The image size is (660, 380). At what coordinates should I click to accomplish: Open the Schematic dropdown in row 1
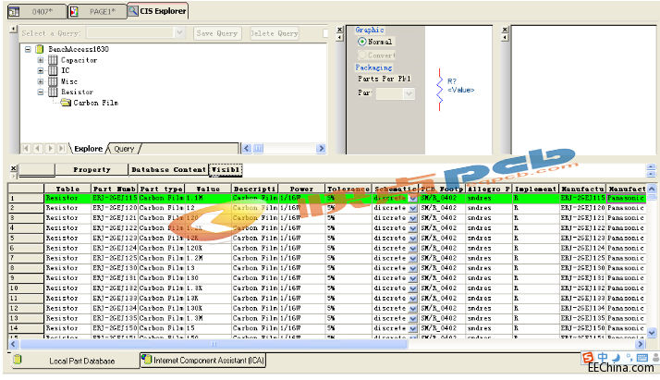click(413, 198)
